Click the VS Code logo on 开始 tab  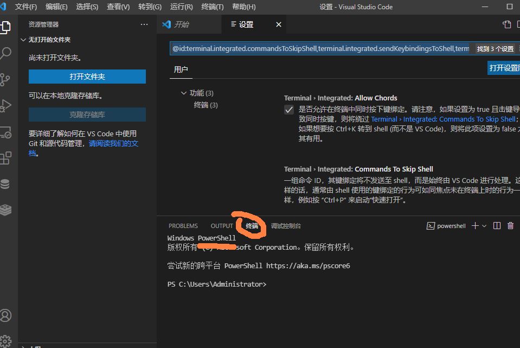[x=166, y=24]
